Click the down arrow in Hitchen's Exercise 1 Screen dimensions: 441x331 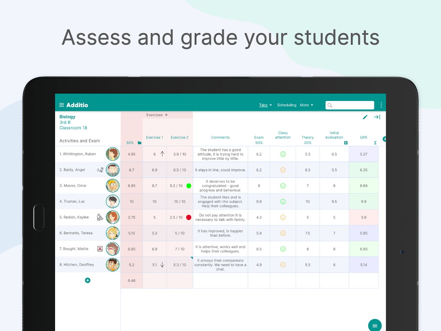pyautogui.click(x=162, y=264)
